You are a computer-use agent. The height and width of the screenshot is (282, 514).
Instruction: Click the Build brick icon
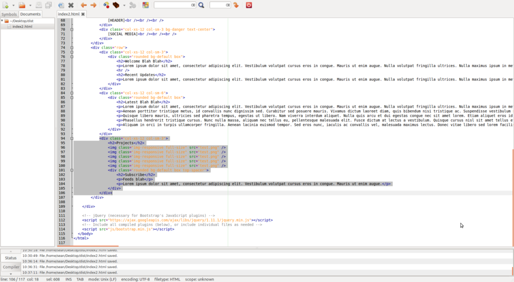[x=116, y=5]
